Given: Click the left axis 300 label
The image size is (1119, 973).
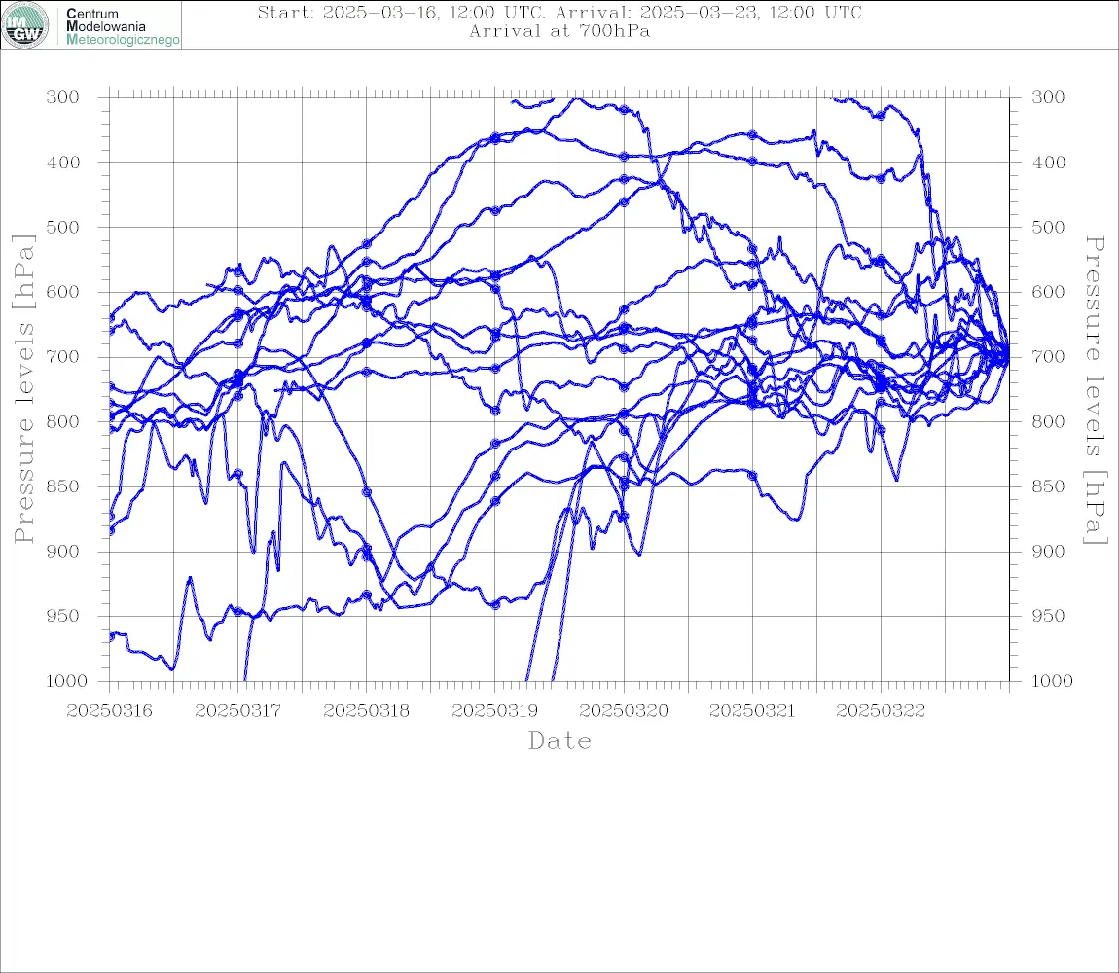Looking at the screenshot, I should [63, 97].
